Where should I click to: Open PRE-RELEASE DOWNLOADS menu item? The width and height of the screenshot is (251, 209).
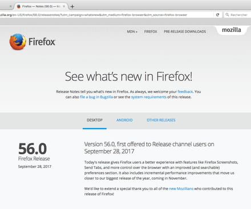[x=185, y=31]
